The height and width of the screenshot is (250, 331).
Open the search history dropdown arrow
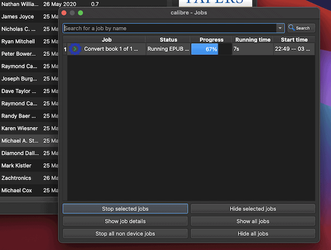click(280, 28)
